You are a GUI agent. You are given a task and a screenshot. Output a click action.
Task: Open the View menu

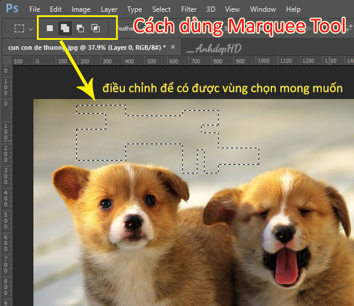232,9
